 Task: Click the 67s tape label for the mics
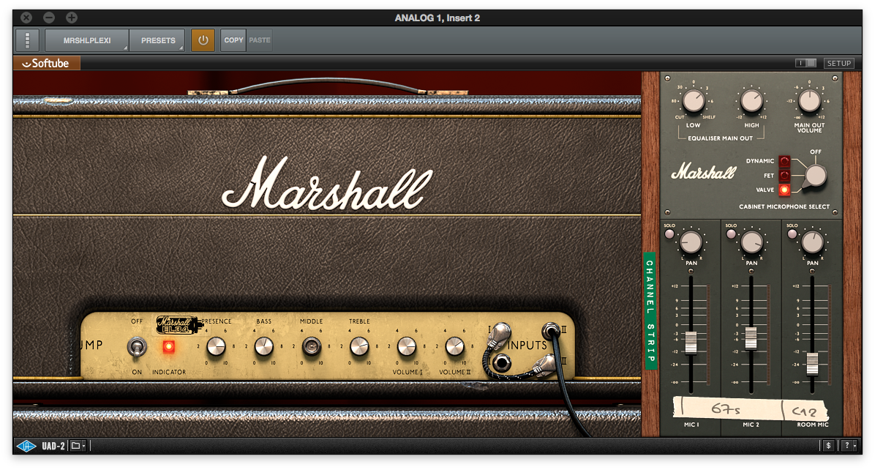(x=726, y=409)
